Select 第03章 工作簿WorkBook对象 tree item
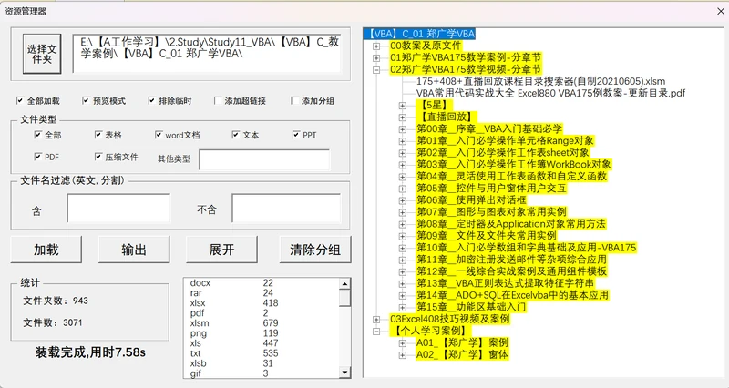The height and width of the screenshot is (388, 729). (514, 164)
